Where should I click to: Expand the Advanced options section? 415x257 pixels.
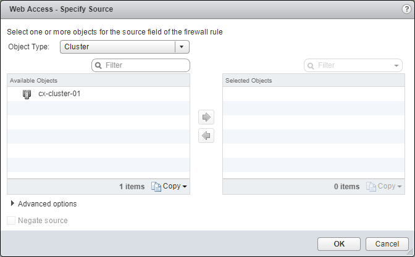click(x=13, y=203)
